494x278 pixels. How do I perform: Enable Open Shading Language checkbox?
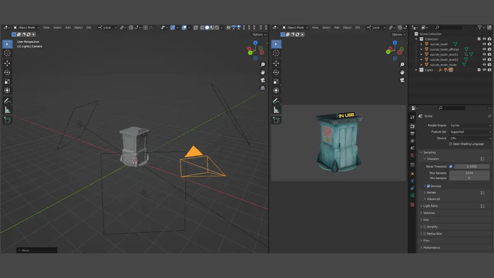[x=451, y=144]
